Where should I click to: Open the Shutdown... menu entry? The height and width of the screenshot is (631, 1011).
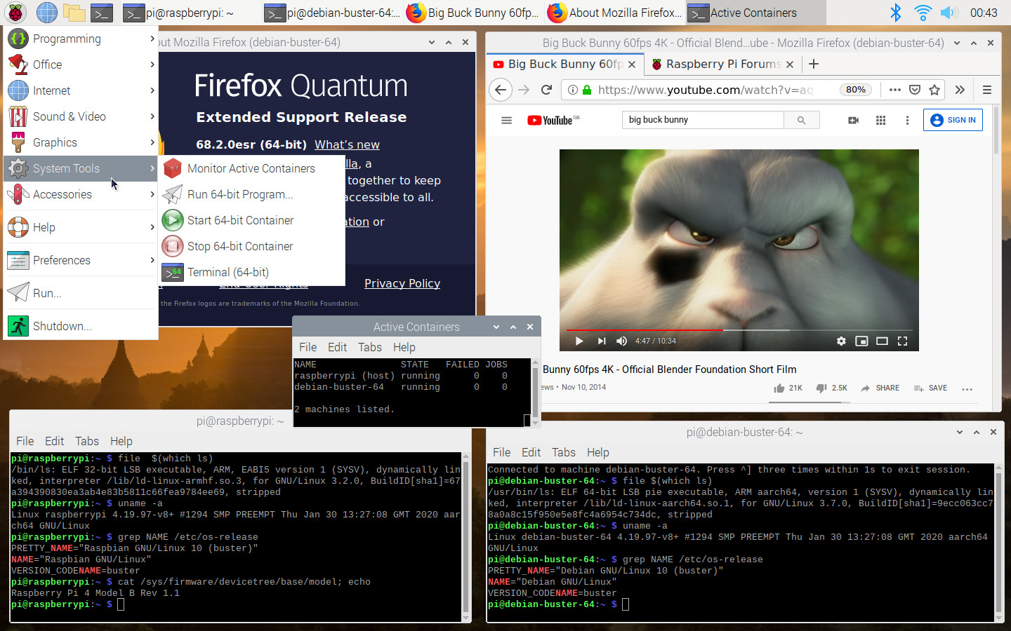[81, 326]
